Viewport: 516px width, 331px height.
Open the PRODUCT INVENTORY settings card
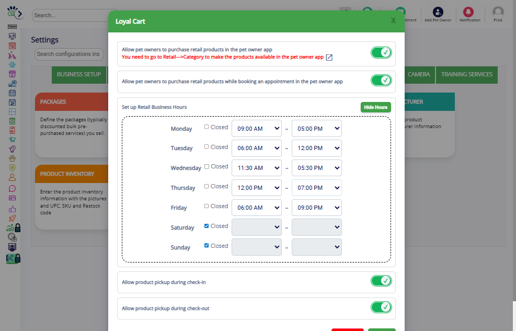click(x=72, y=197)
